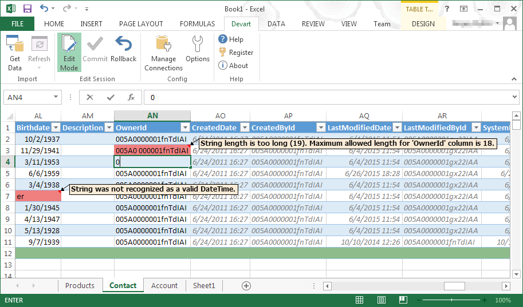Screen dimensions: 523x307
Task: Click Register in the Help group
Action: tap(236, 52)
